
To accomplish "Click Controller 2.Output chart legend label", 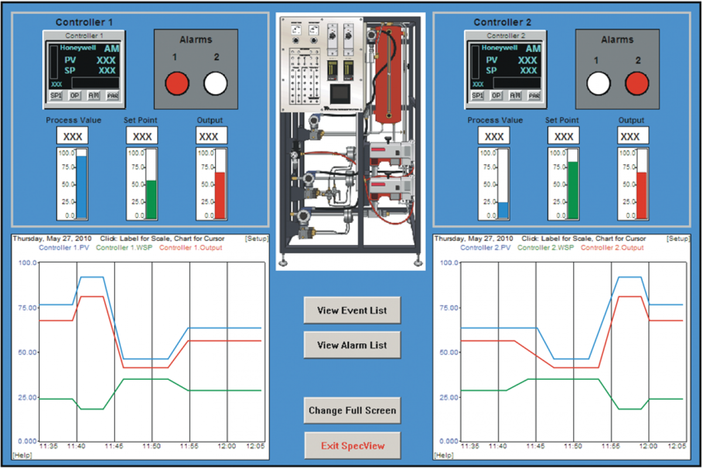I will pyautogui.click(x=612, y=248).
